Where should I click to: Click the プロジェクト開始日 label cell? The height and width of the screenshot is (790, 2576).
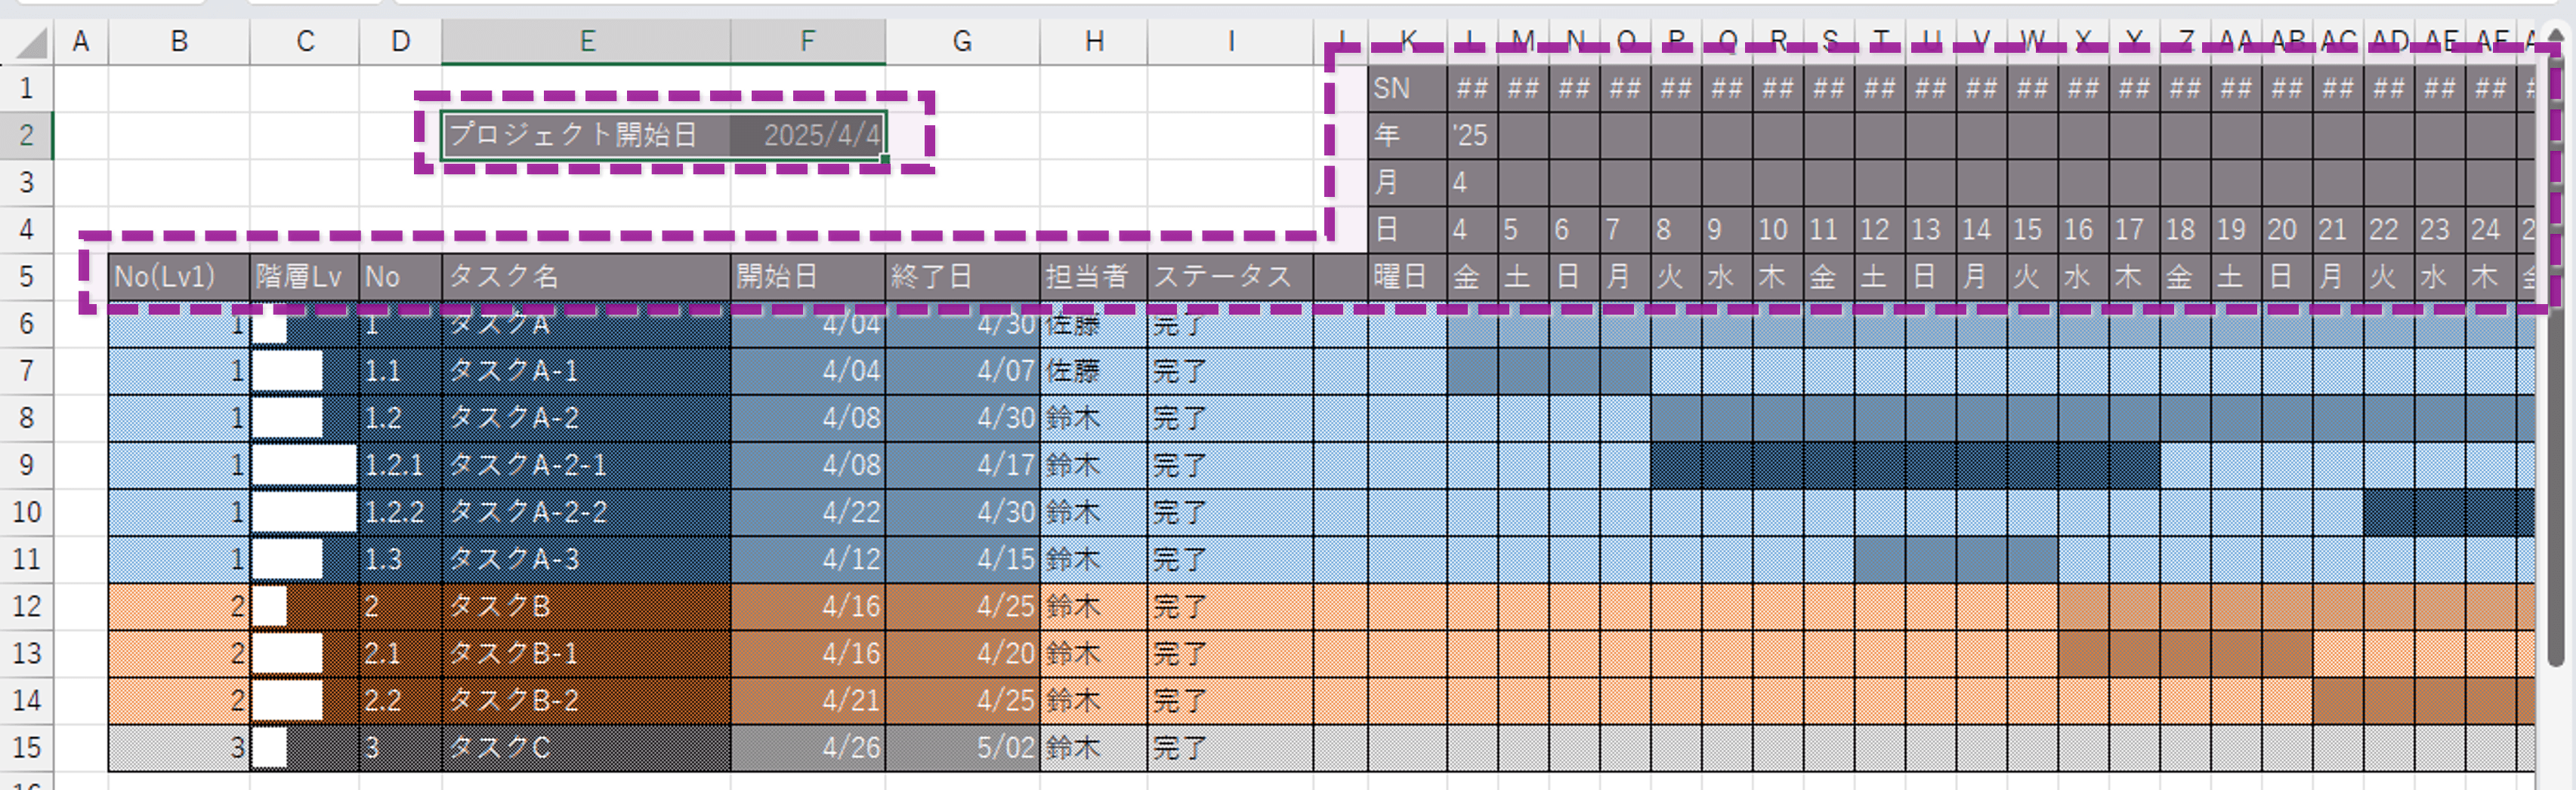[585, 135]
